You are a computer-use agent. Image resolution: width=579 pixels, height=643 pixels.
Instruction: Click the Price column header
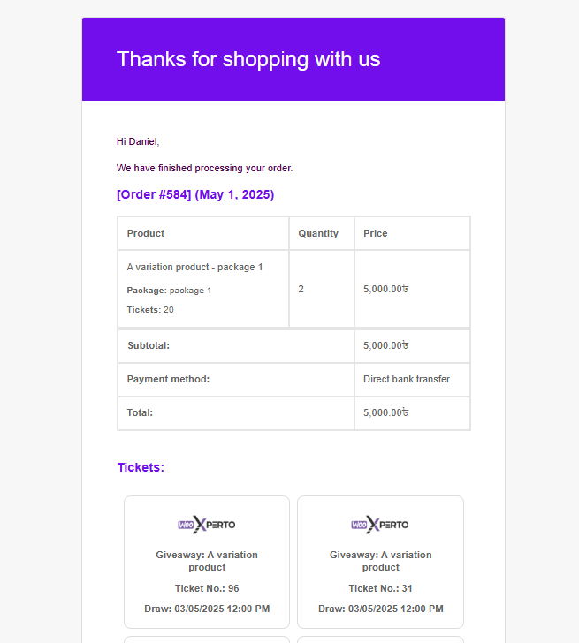[x=376, y=233]
